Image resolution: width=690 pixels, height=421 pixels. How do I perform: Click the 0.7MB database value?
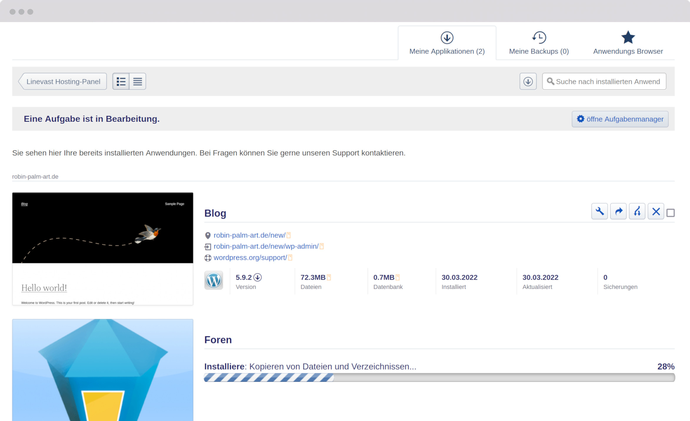(384, 277)
